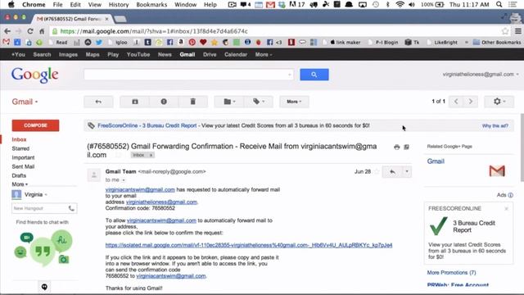
Task: Click the Ads info icon
Action: pyautogui.click(x=511, y=195)
